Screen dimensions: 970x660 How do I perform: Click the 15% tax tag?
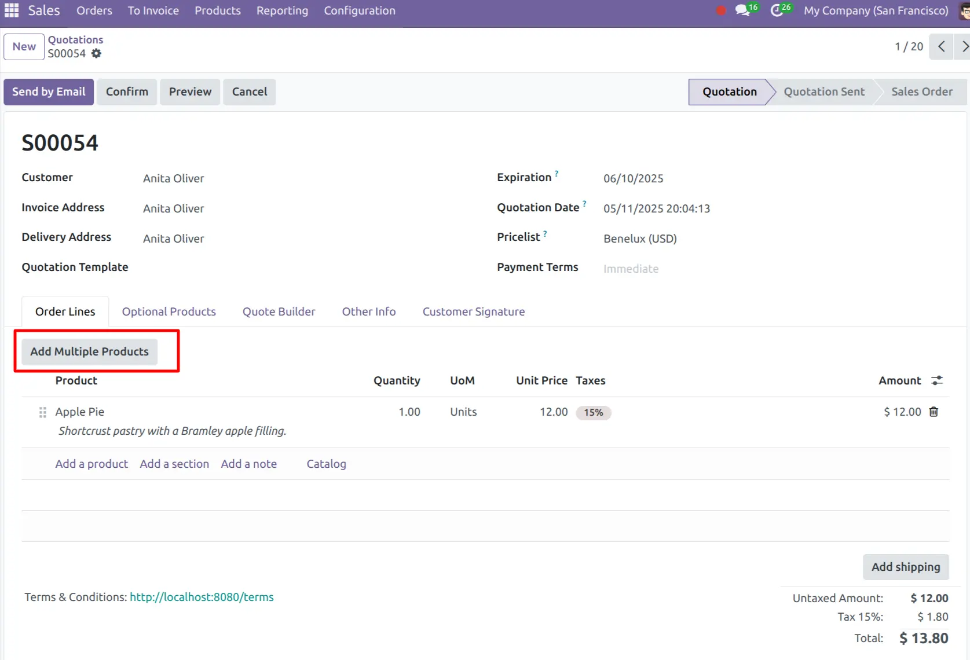click(x=594, y=412)
